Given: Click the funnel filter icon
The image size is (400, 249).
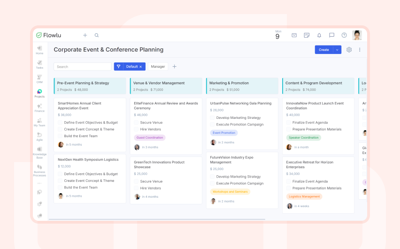Looking at the screenshot, I should [x=119, y=67].
